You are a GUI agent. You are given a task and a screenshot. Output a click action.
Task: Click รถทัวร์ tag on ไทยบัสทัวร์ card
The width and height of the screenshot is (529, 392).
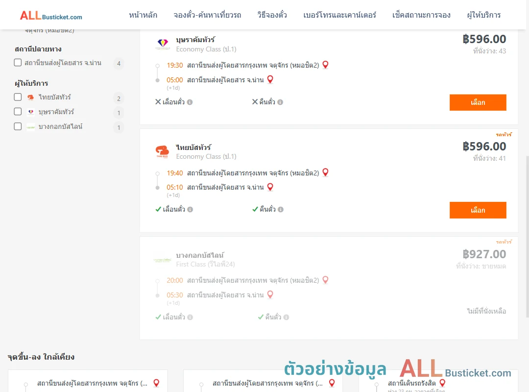[504, 134]
